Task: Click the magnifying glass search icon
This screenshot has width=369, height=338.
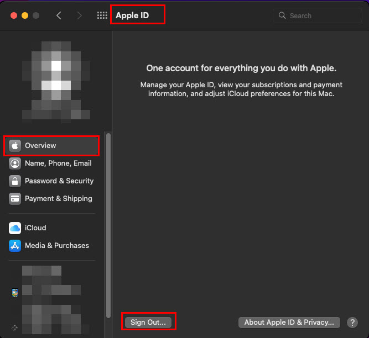Action: pos(282,15)
